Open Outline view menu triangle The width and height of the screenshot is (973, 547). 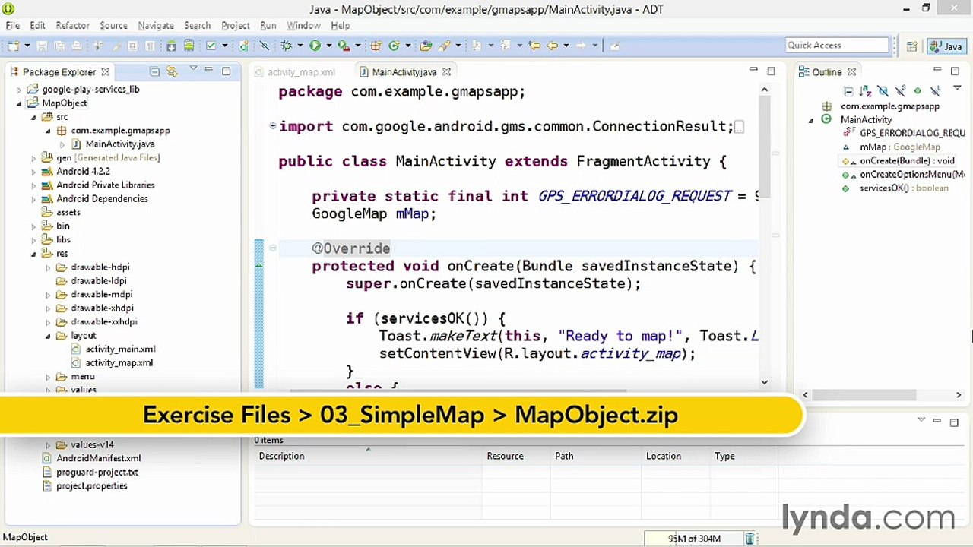956,87
